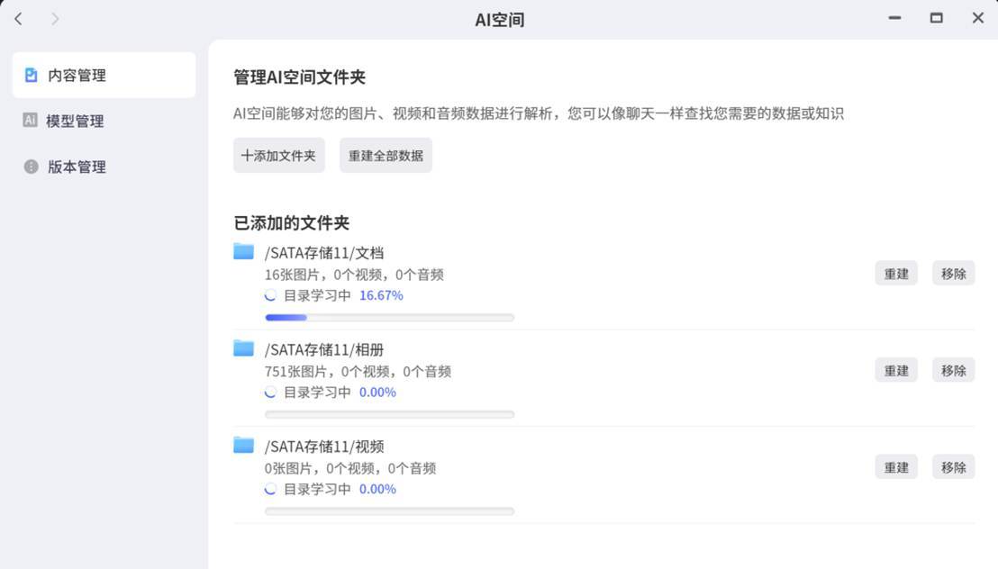
Task: Open the 模型管理 section
Action: pos(76,121)
